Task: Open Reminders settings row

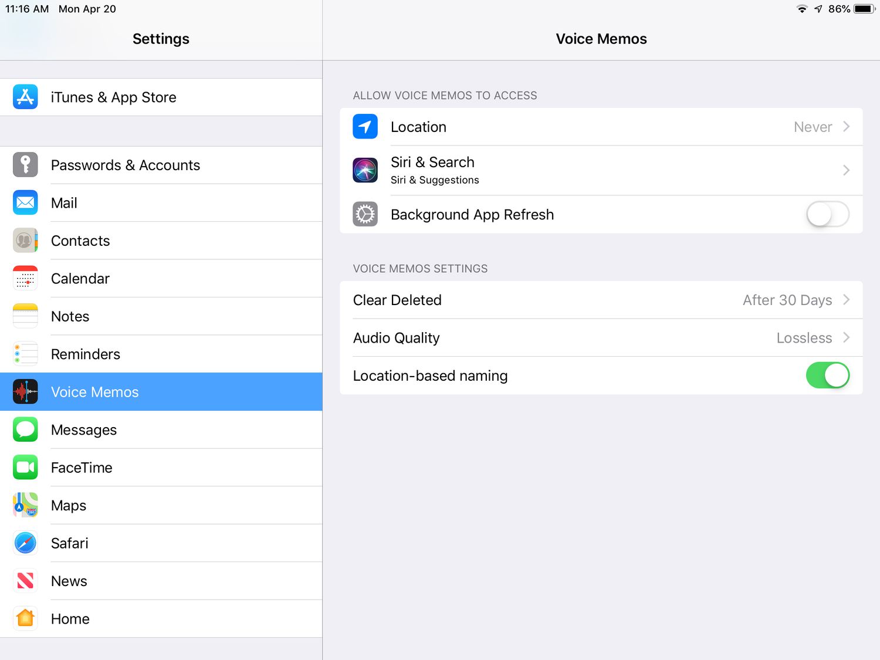Action: click(x=86, y=354)
